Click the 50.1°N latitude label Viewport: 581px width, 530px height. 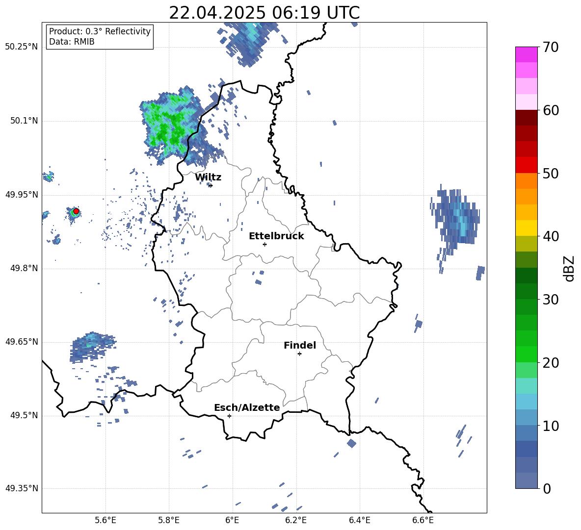(x=25, y=121)
